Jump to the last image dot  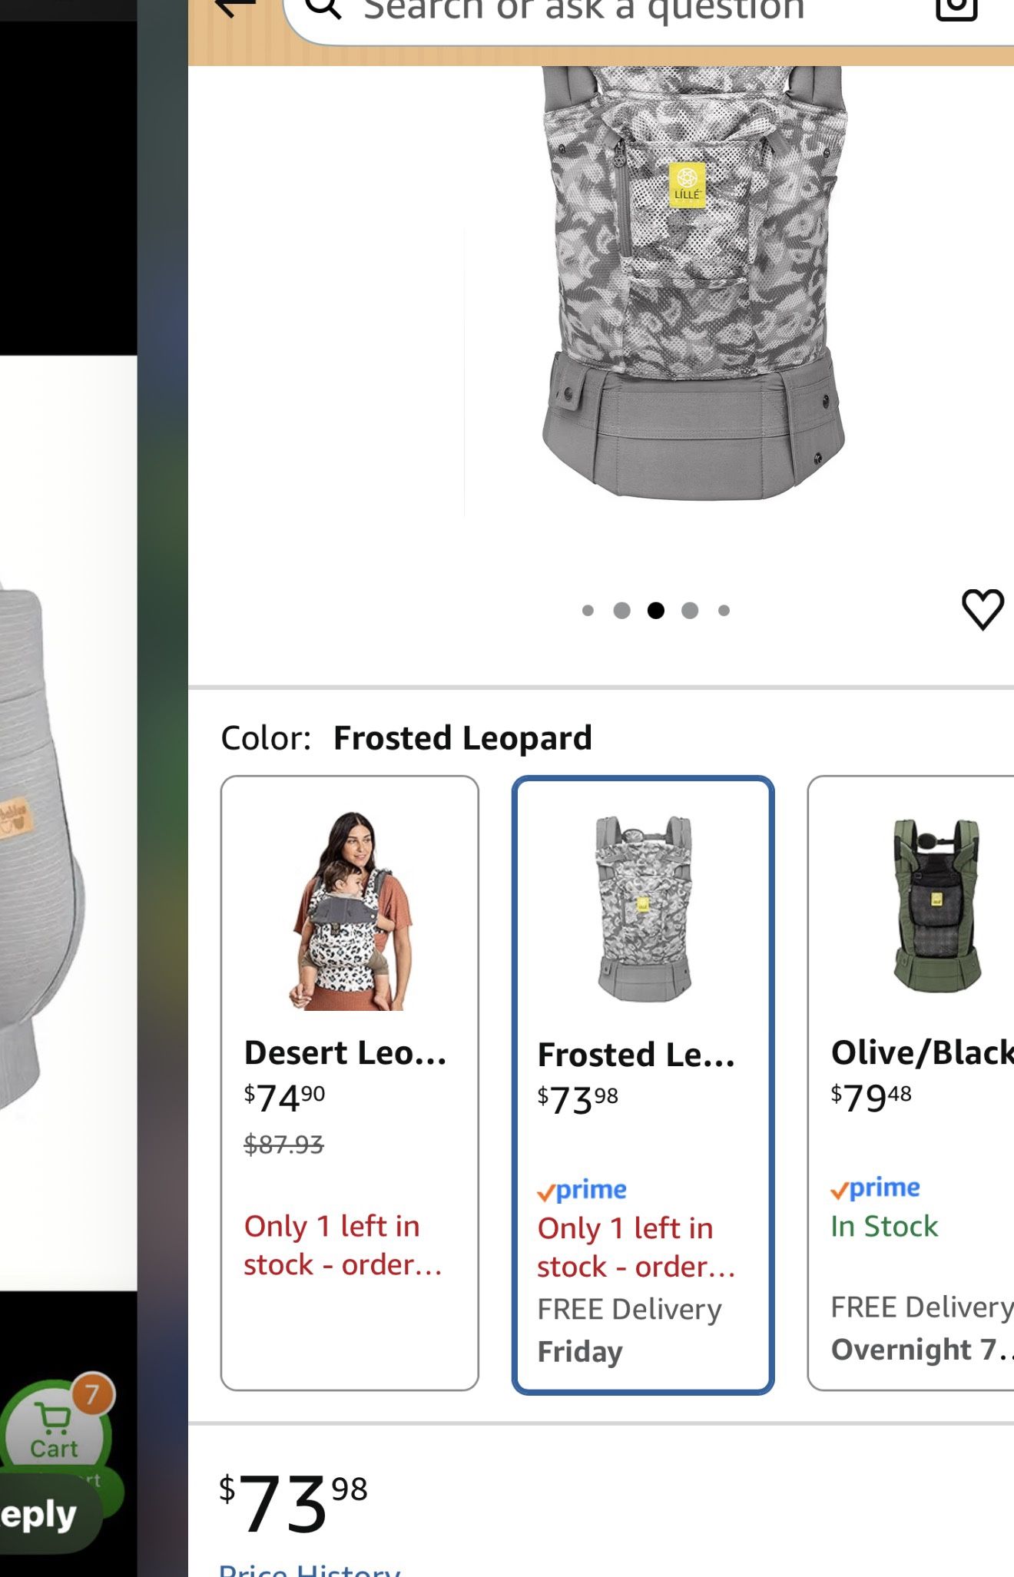click(x=724, y=611)
